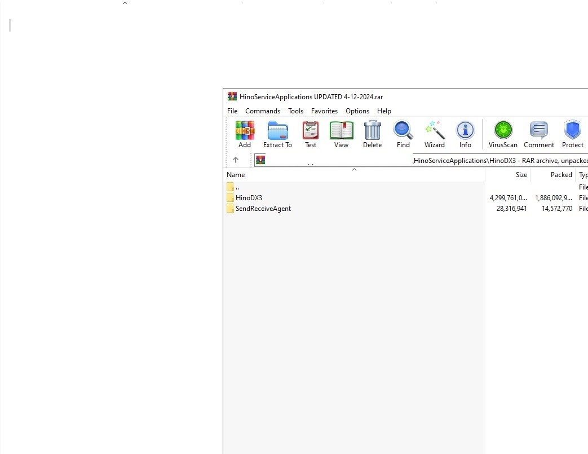Click the Add archive toolbar icon

[245, 131]
